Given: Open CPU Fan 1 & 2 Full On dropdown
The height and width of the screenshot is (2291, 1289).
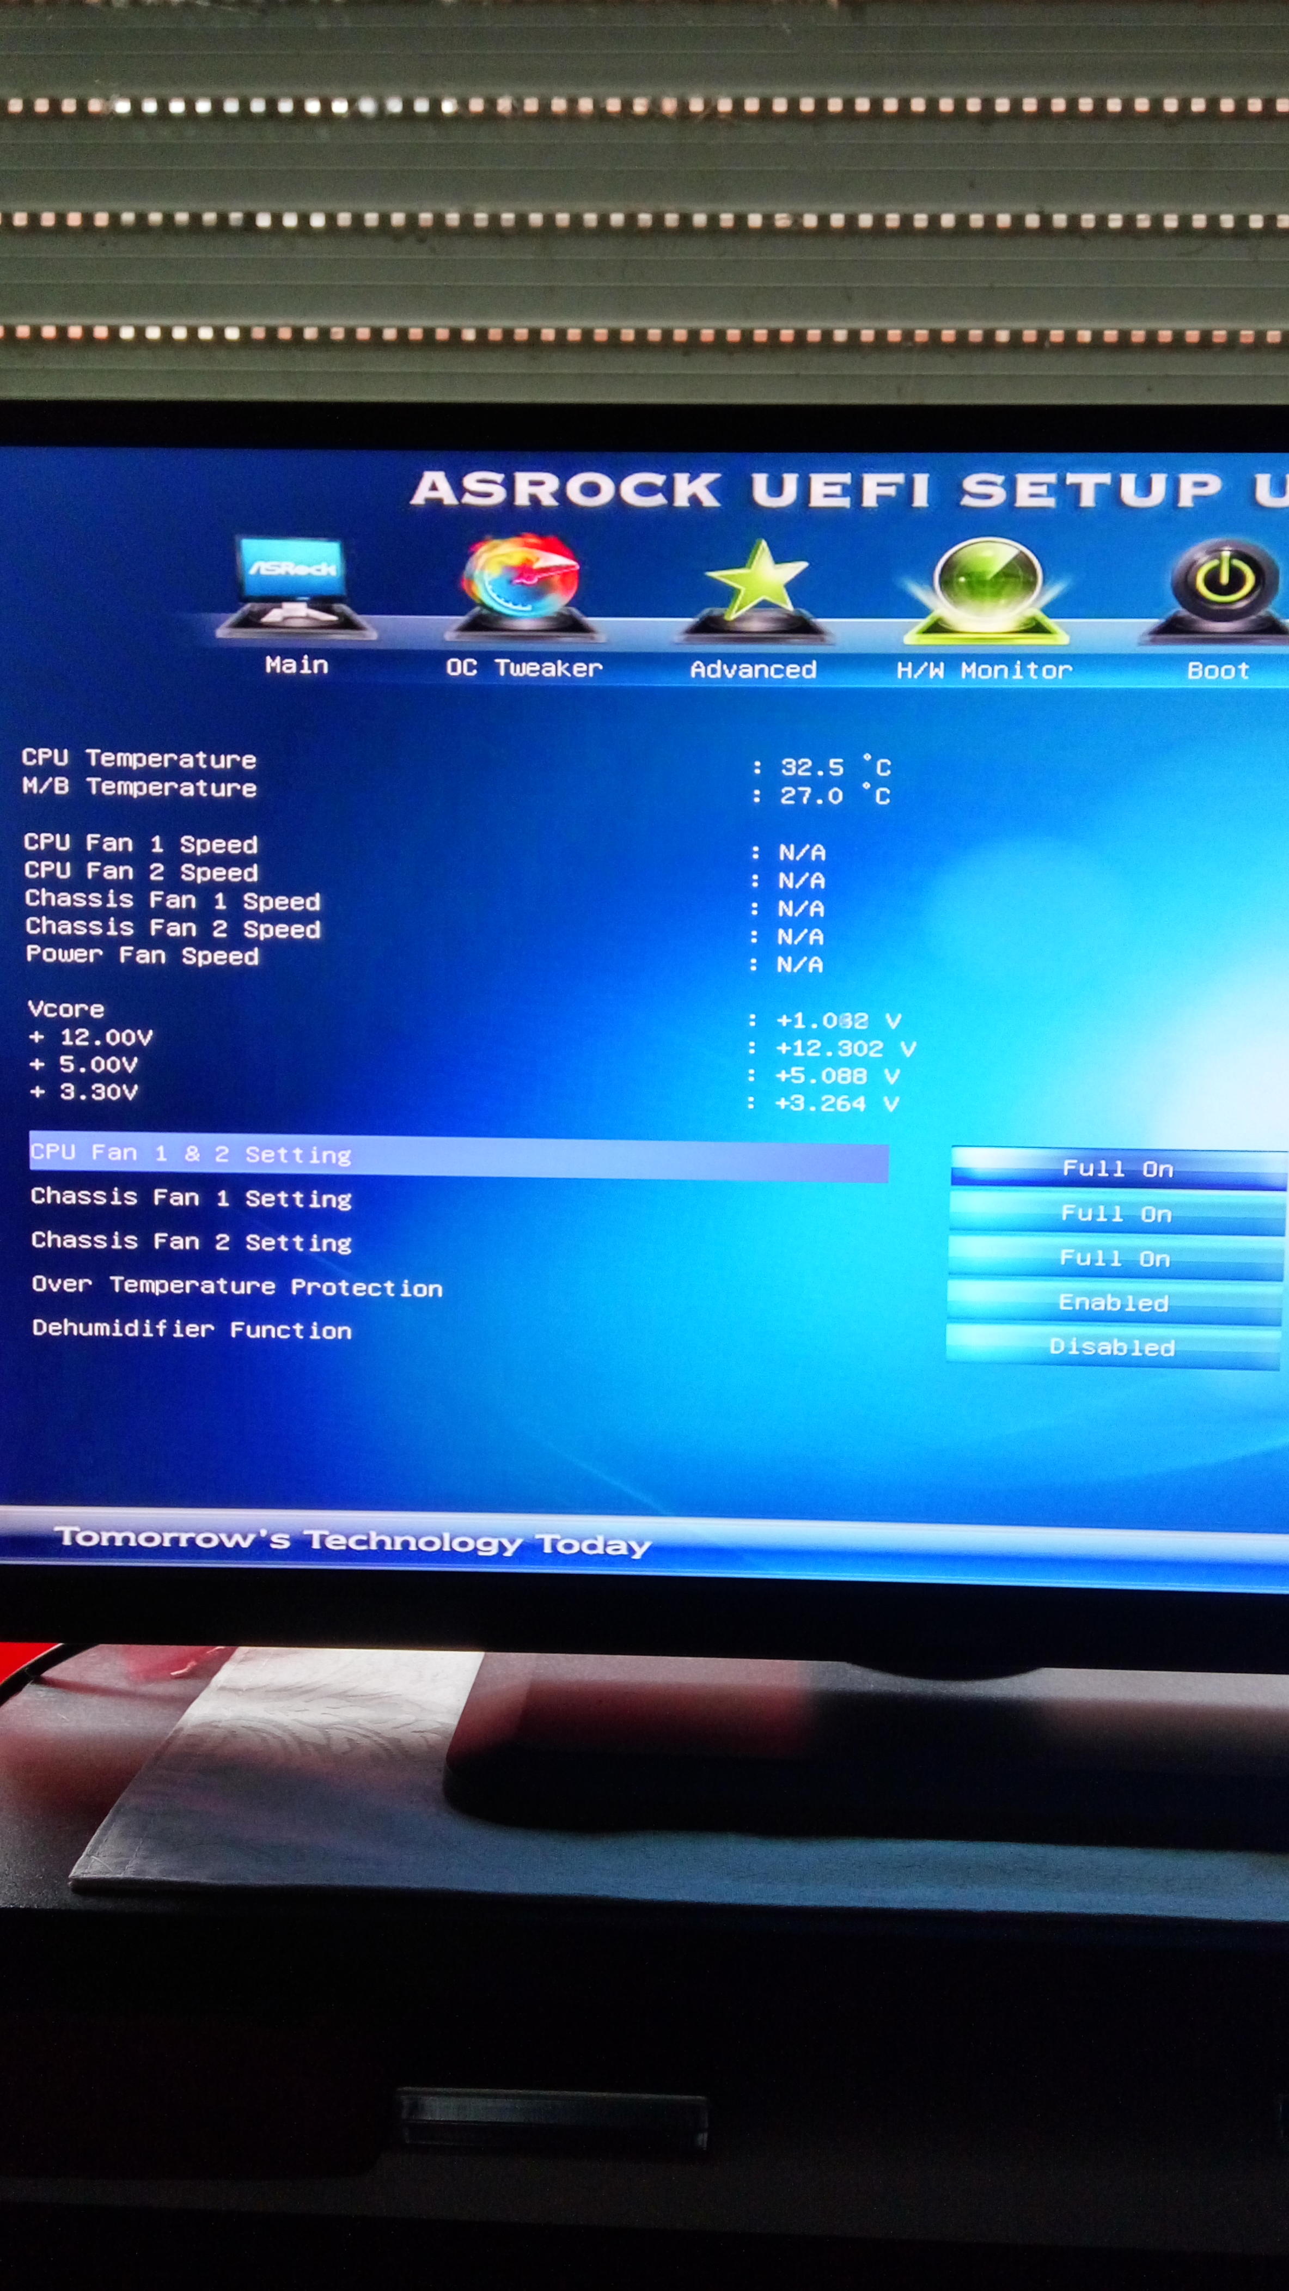Looking at the screenshot, I should point(1117,1168).
